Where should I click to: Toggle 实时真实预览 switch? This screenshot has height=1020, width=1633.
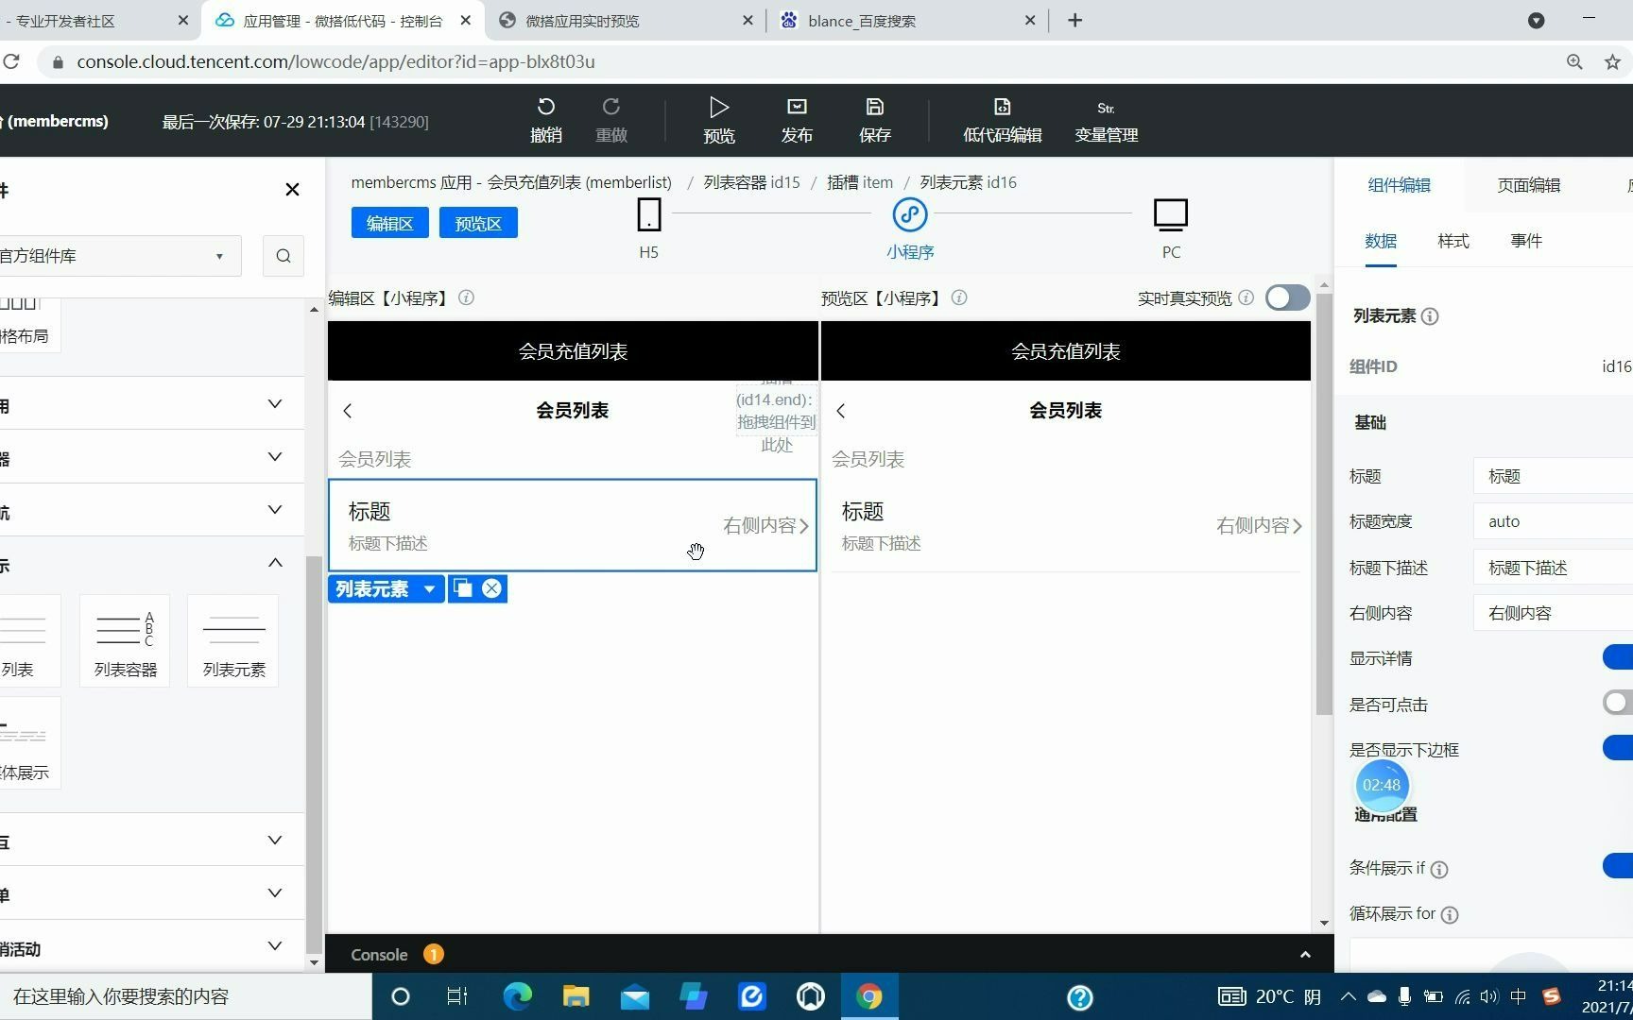point(1287,297)
